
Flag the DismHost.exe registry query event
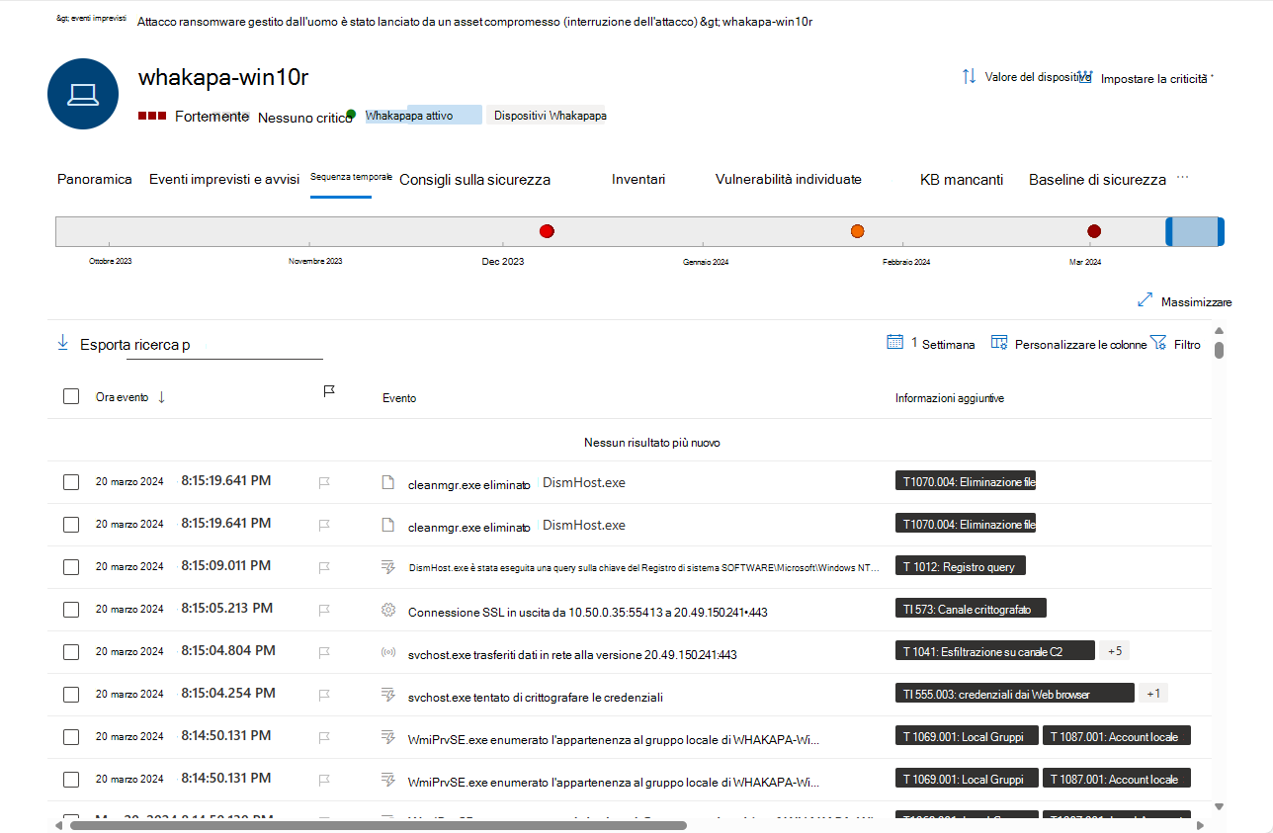(324, 567)
